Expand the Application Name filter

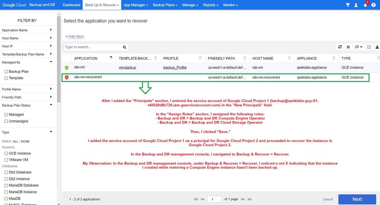[51, 30]
